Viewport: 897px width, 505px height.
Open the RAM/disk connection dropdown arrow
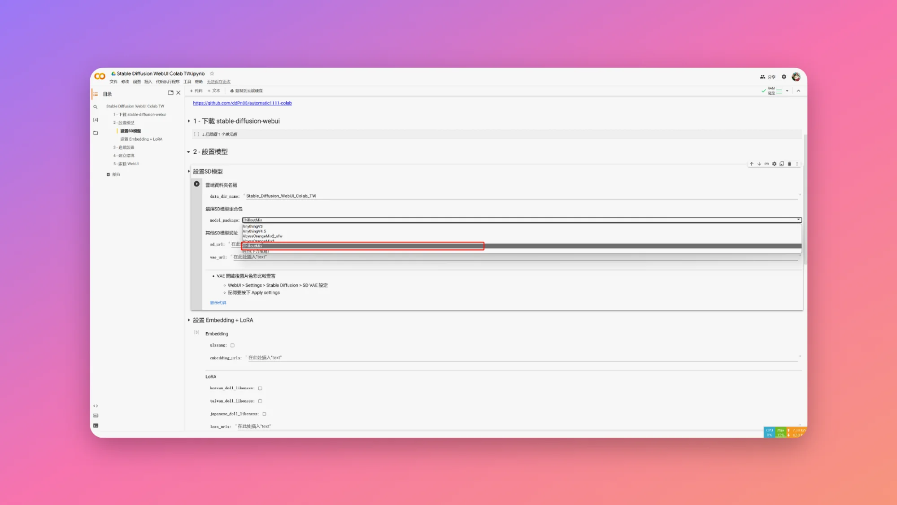tap(787, 91)
